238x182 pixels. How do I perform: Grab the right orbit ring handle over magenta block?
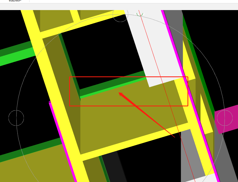225,118
